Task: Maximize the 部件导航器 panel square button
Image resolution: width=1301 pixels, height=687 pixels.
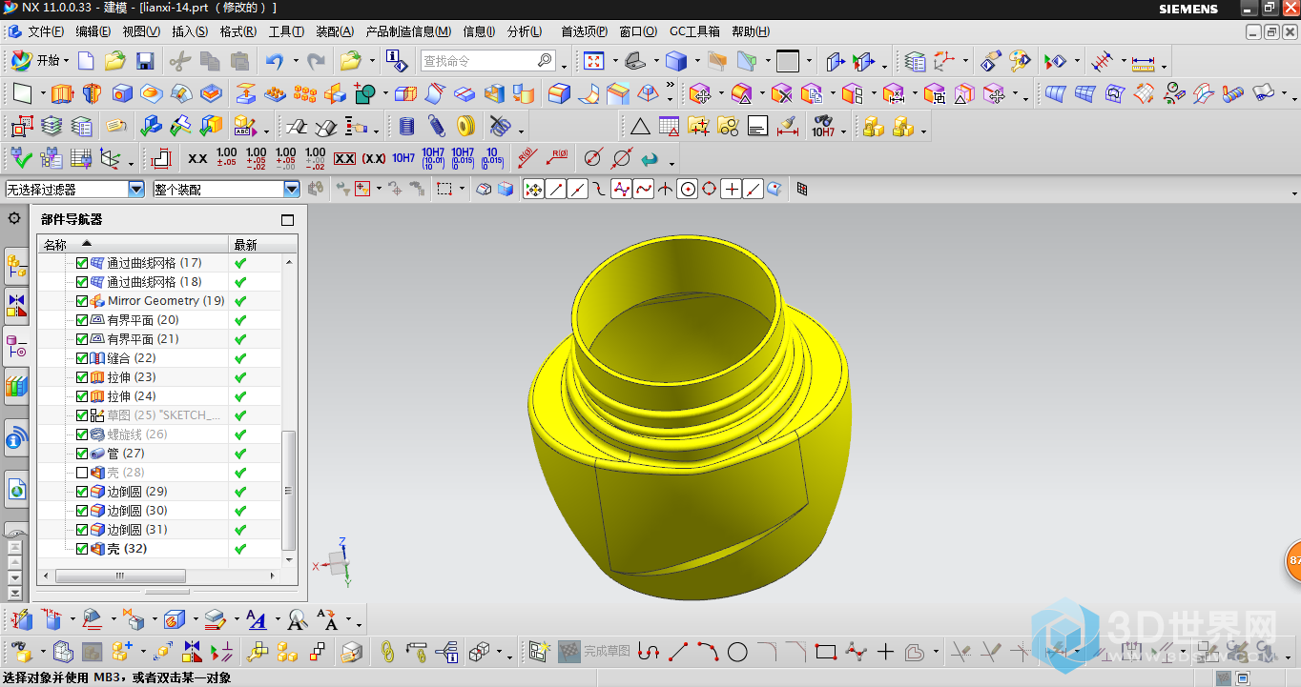Action: click(x=288, y=219)
